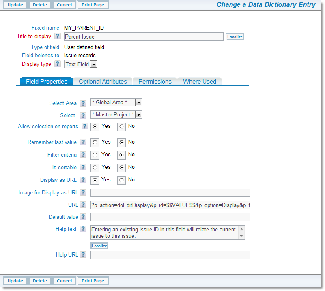Click help icon for Select Area
The image size is (325, 291).
point(83,103)
